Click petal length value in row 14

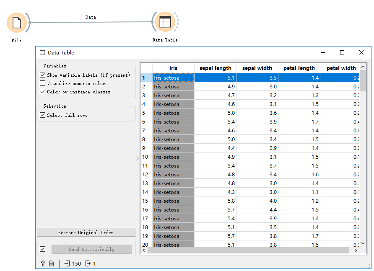coord(299,192)
